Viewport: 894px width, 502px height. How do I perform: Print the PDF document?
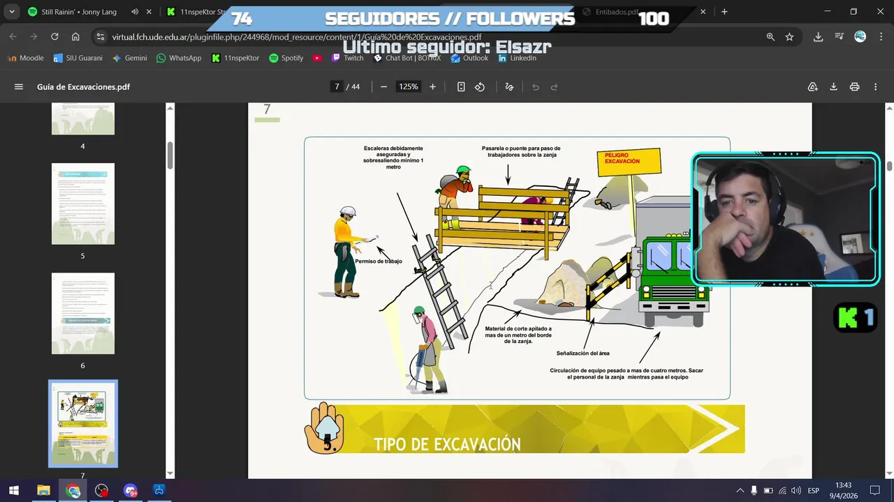click(854, 87)
